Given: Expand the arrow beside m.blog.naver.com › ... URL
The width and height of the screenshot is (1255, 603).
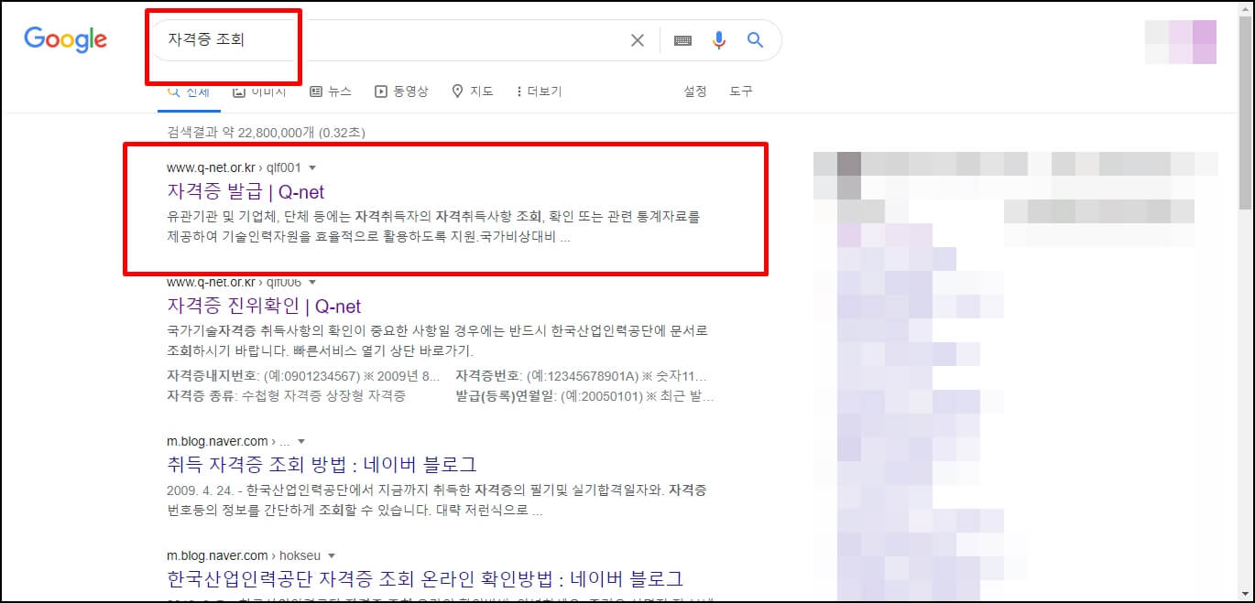Looking at the screenshot, I should pyautogui.click(x=301, y=441).
